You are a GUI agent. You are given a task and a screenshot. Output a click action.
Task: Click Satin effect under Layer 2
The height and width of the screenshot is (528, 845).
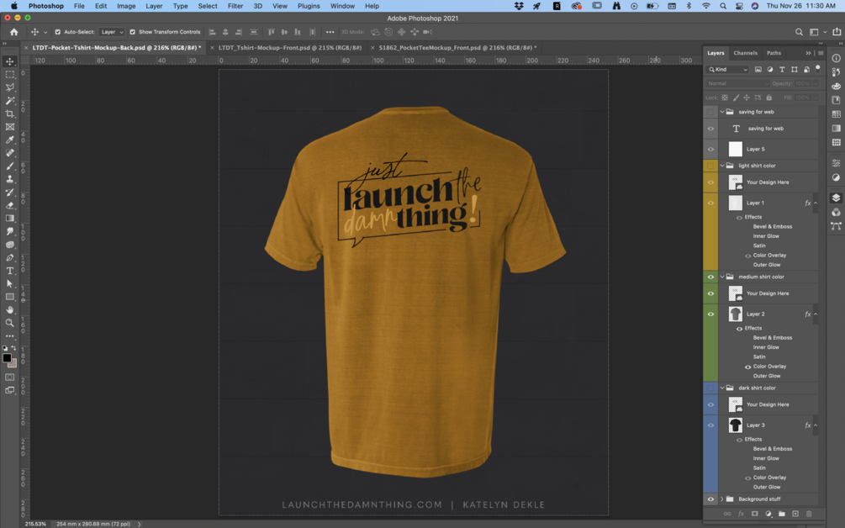[x=759, y=356]
